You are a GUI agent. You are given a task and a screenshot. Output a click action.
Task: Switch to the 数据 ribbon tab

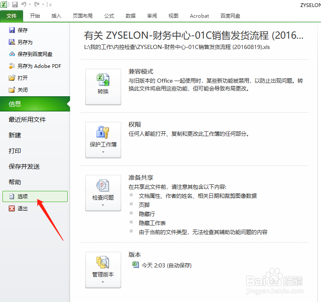(131, 16)
